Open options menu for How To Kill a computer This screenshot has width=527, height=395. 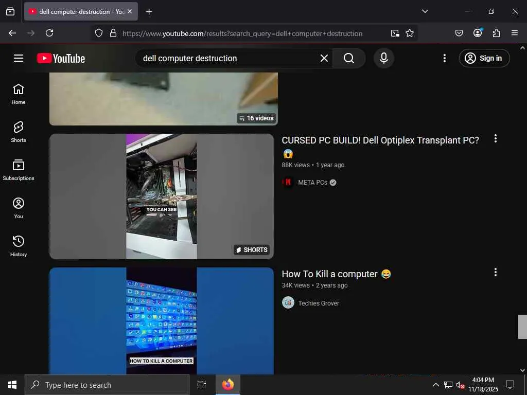tap(496, 272)
